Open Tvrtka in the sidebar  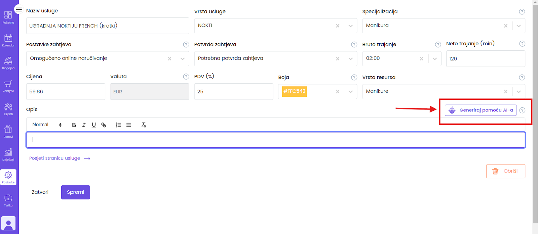(x=8, y=200)
